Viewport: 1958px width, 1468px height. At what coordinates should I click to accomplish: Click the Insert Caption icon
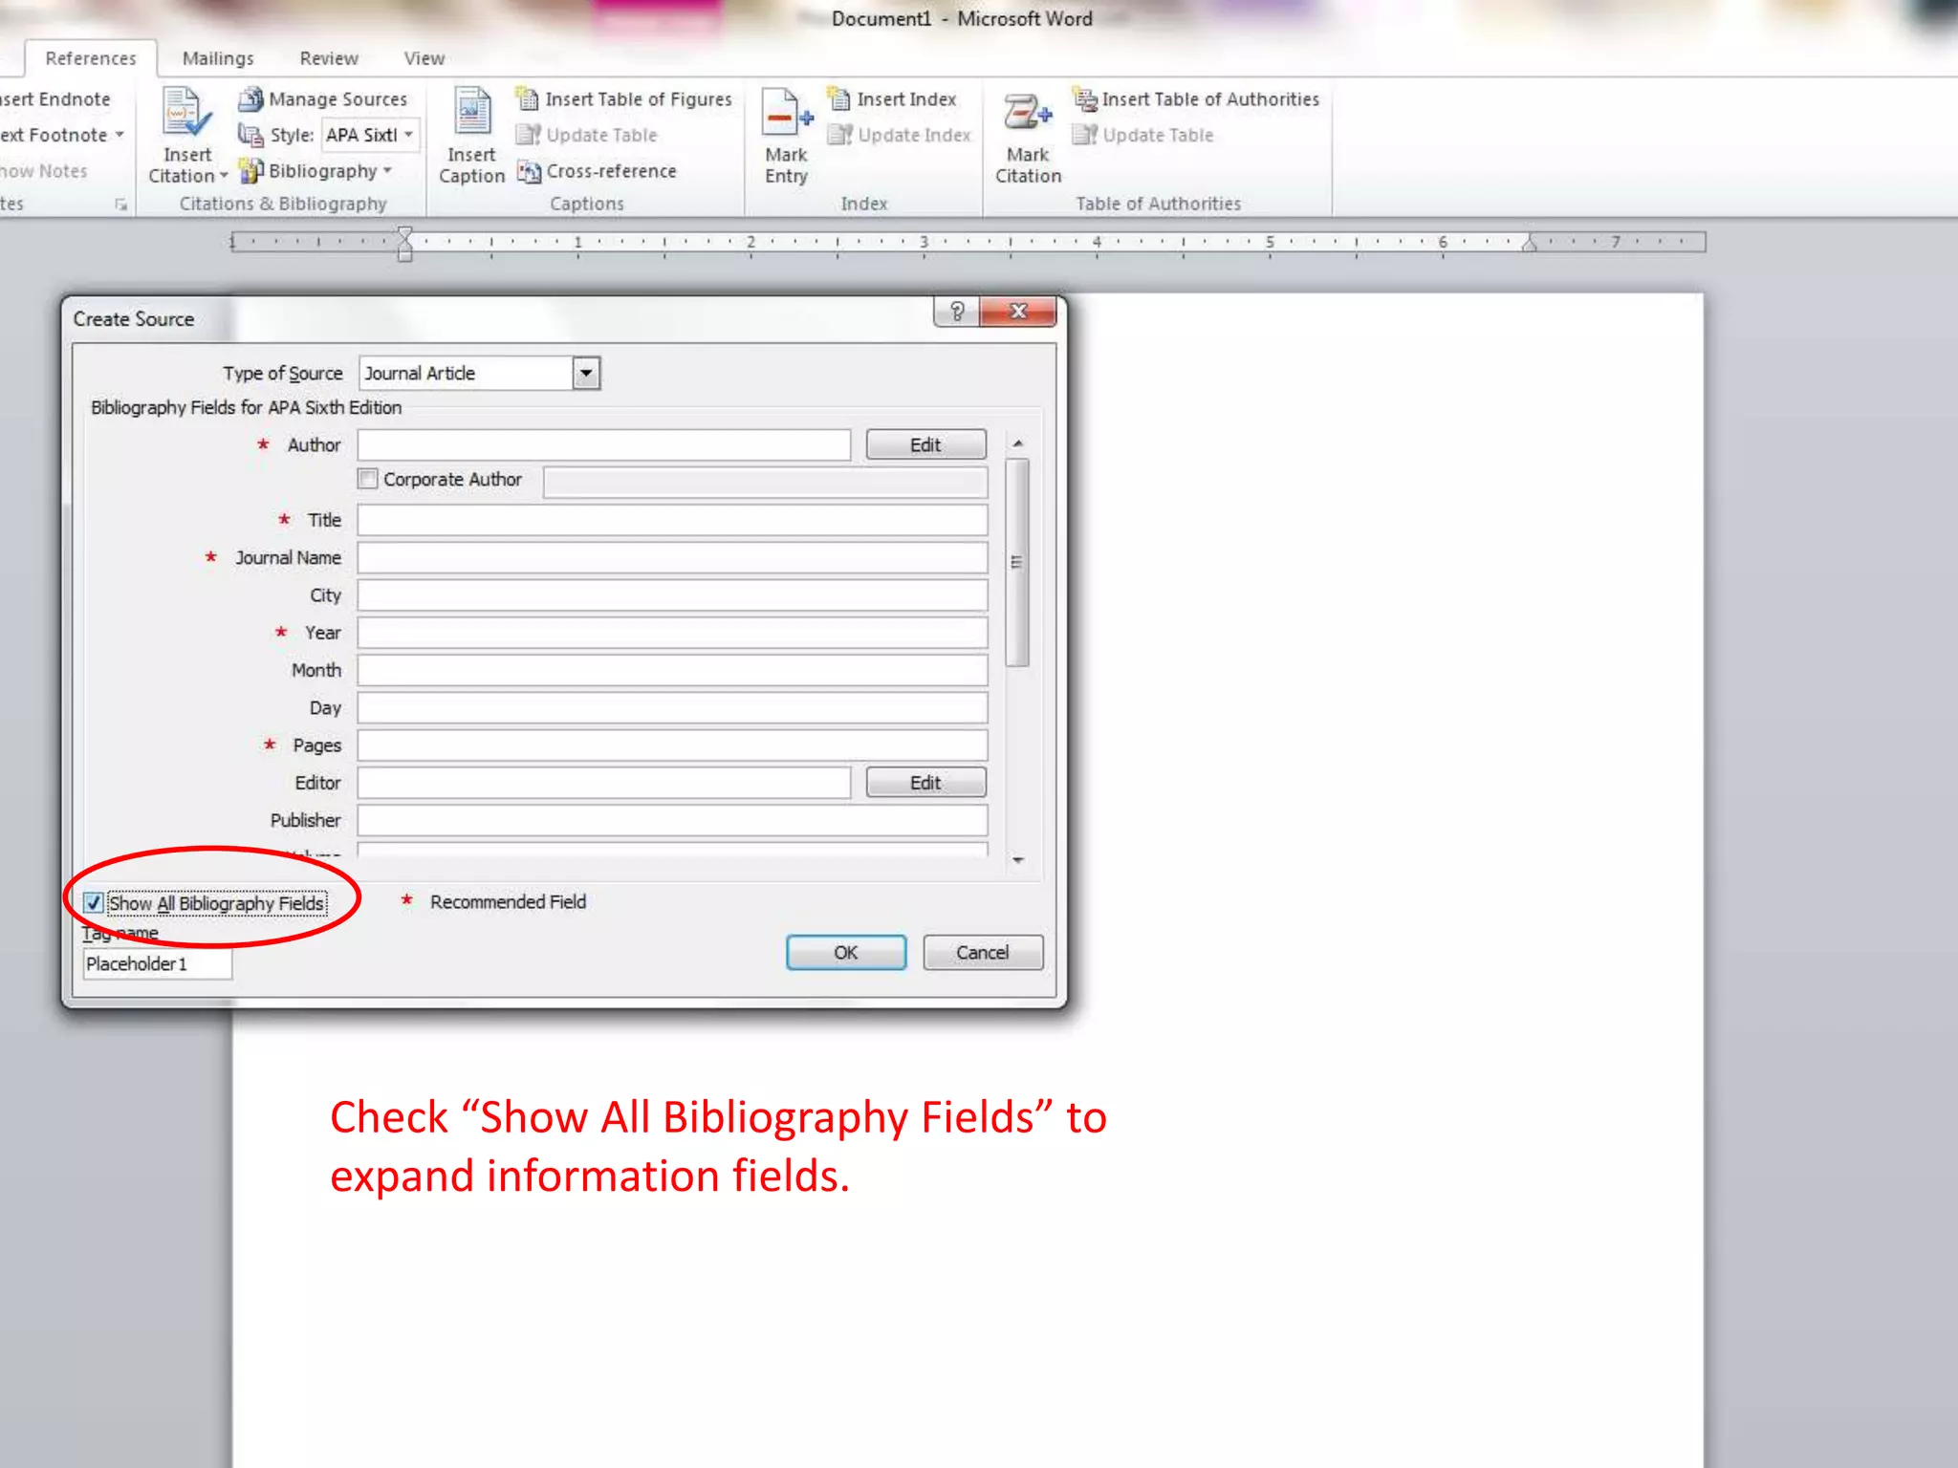pos(471,113)
